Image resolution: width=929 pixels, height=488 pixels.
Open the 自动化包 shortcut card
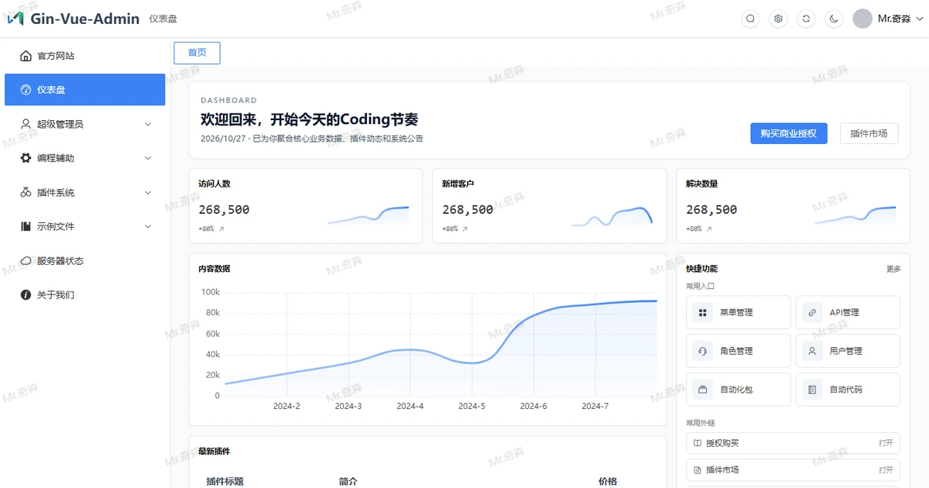(739, 390)
